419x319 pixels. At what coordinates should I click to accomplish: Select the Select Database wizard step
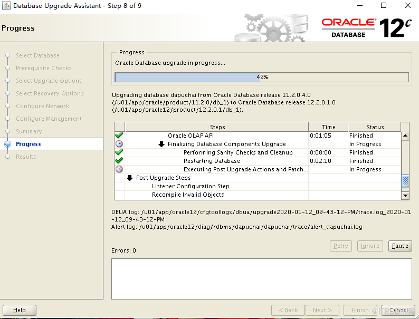(x=37, y=55)
